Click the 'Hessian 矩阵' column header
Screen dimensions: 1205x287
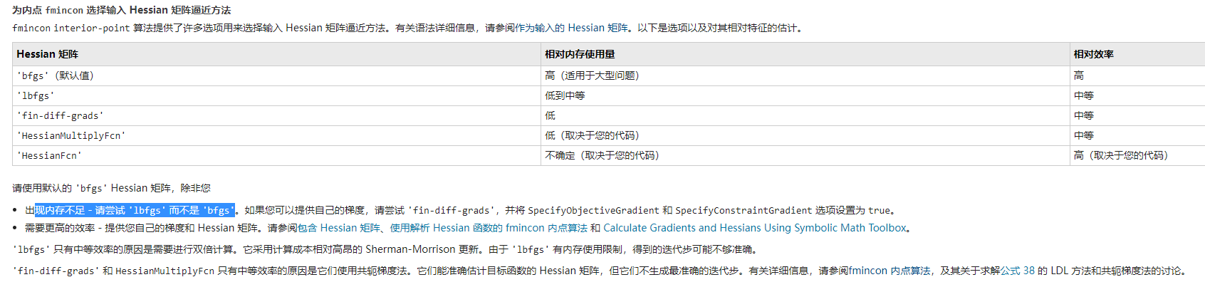click(x=48, y=54)
